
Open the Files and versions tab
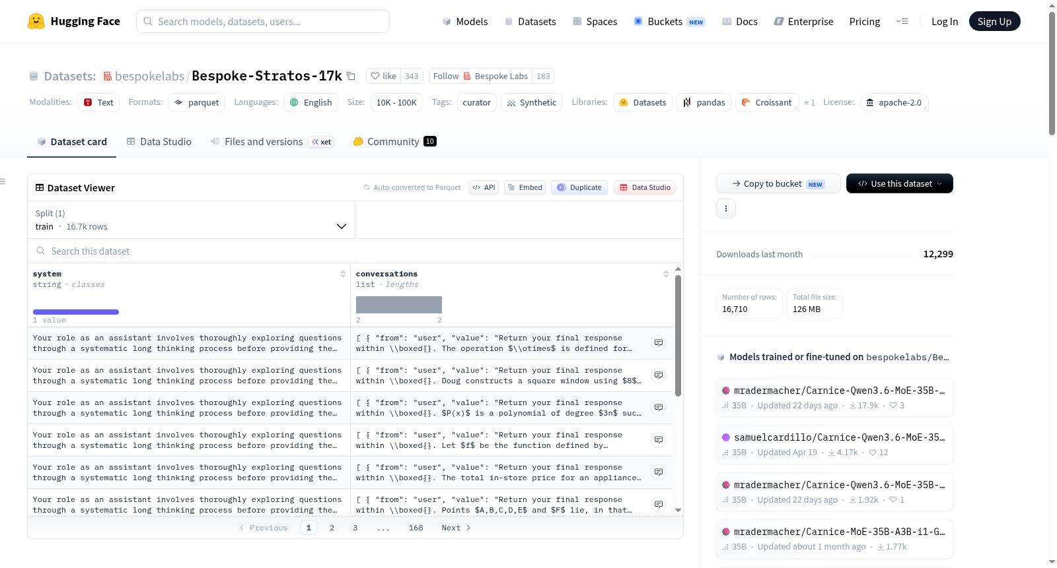click(x=272, y=142)
